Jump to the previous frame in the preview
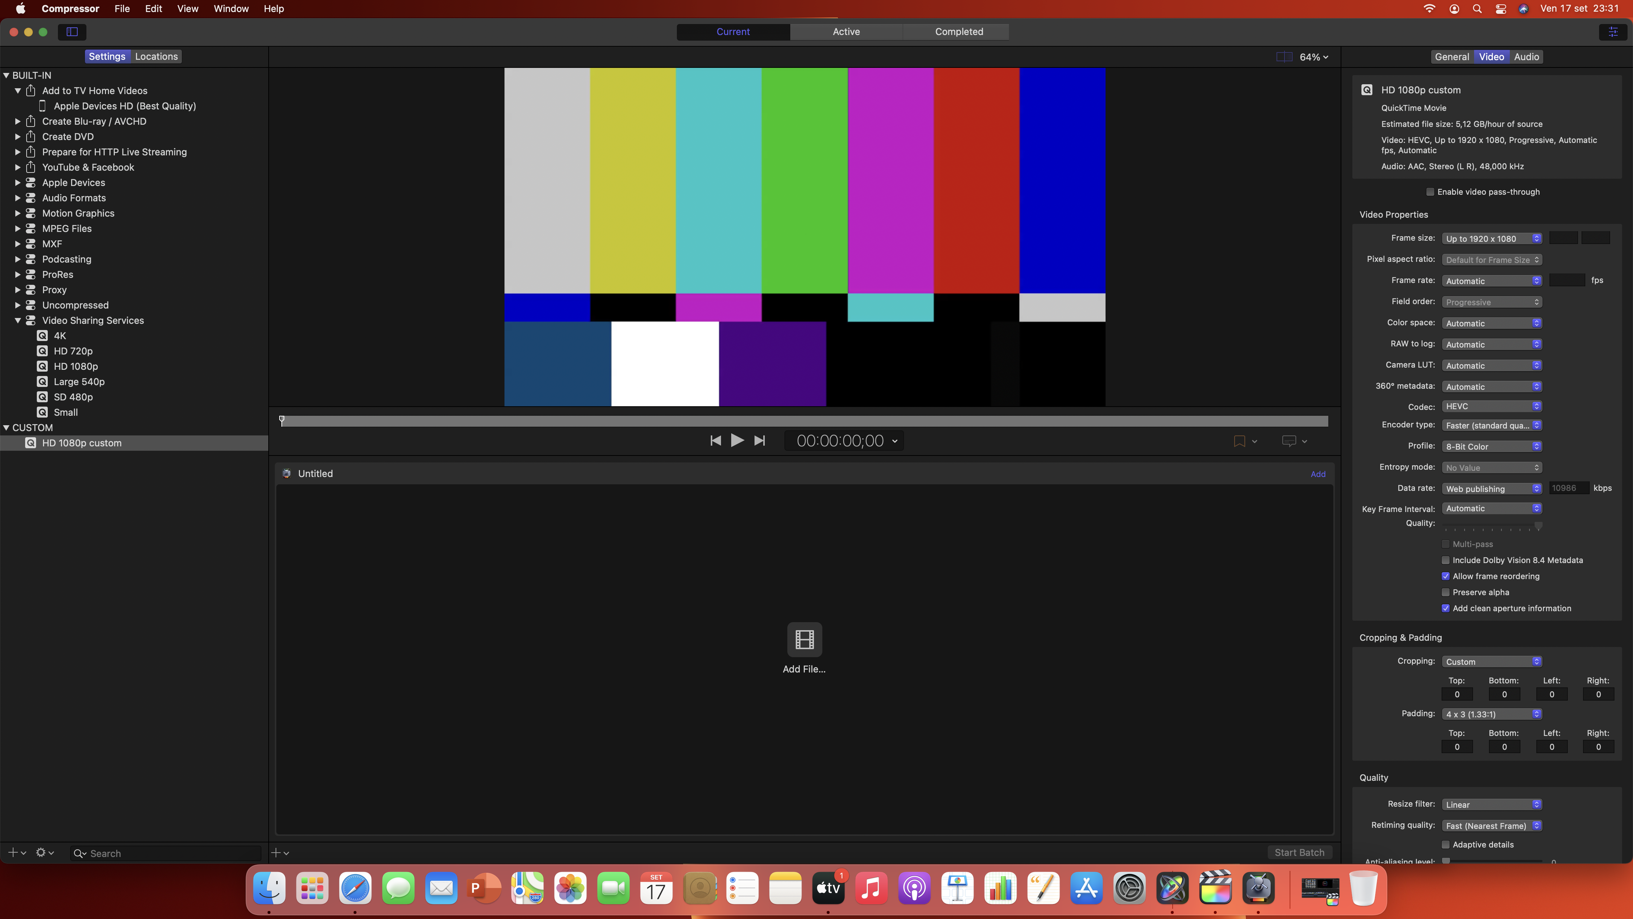Image resolution: width=1633 pixels, height=919 pixels. tap(715, 441)
